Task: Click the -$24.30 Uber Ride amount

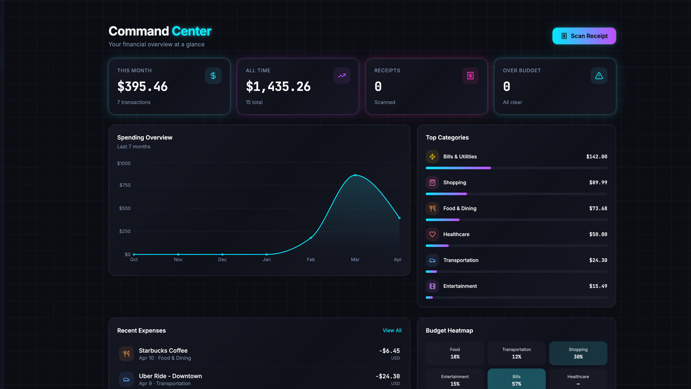Action: click(388, 376)
